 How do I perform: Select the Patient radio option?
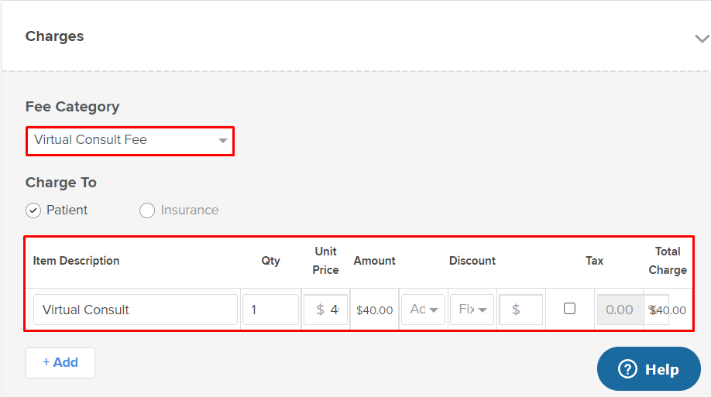pyautogui.click(x=33, y=210)
